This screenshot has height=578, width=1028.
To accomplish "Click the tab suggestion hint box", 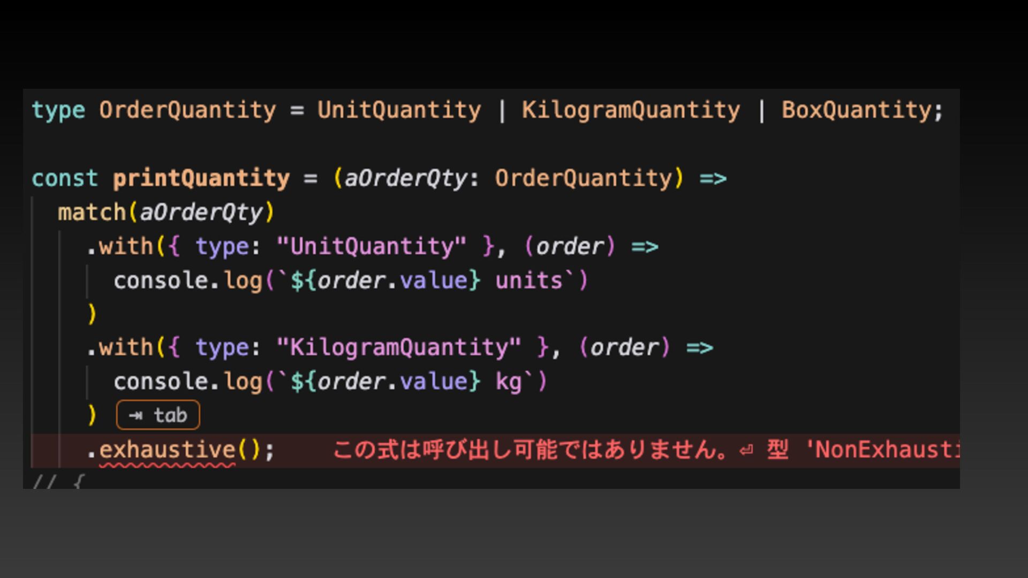I will pos(158,415).
